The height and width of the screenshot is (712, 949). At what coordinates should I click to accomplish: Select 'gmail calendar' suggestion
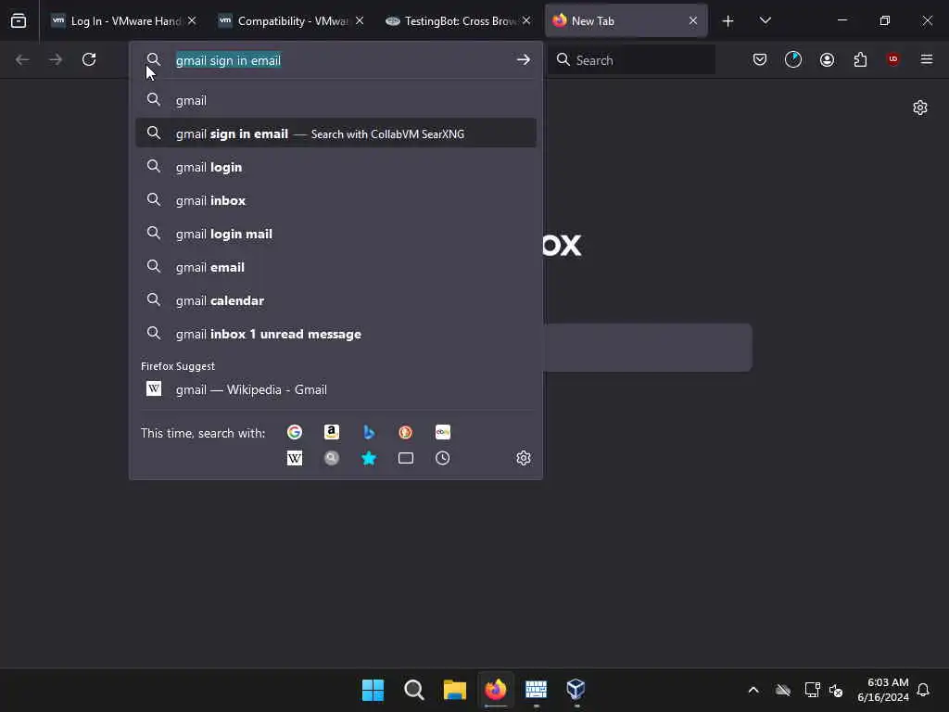pos(335,299)
